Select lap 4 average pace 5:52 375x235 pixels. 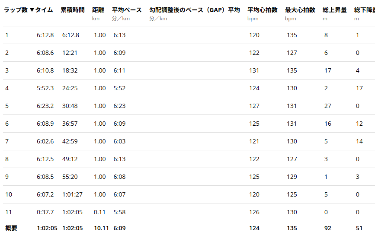pyautogui.click(x=119, y=88)
